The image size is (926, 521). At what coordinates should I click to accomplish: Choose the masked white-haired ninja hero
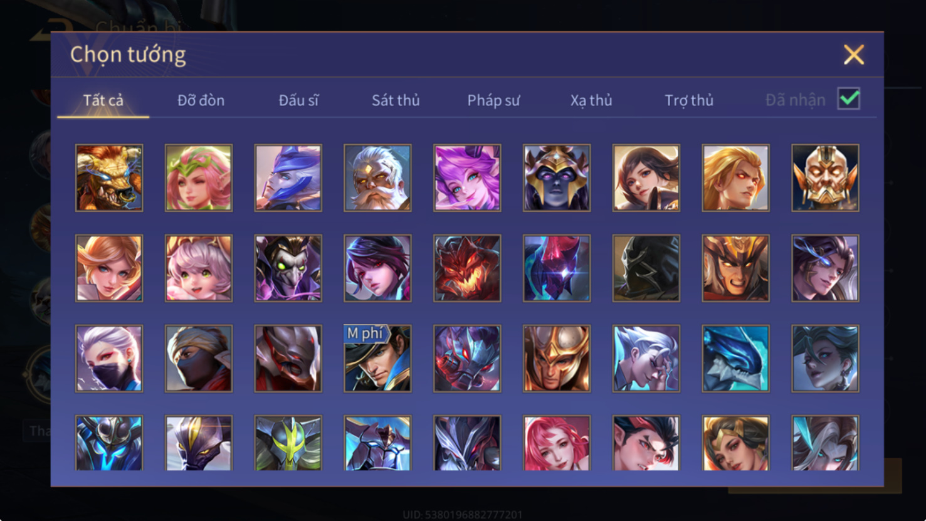[x=109, y=359]
